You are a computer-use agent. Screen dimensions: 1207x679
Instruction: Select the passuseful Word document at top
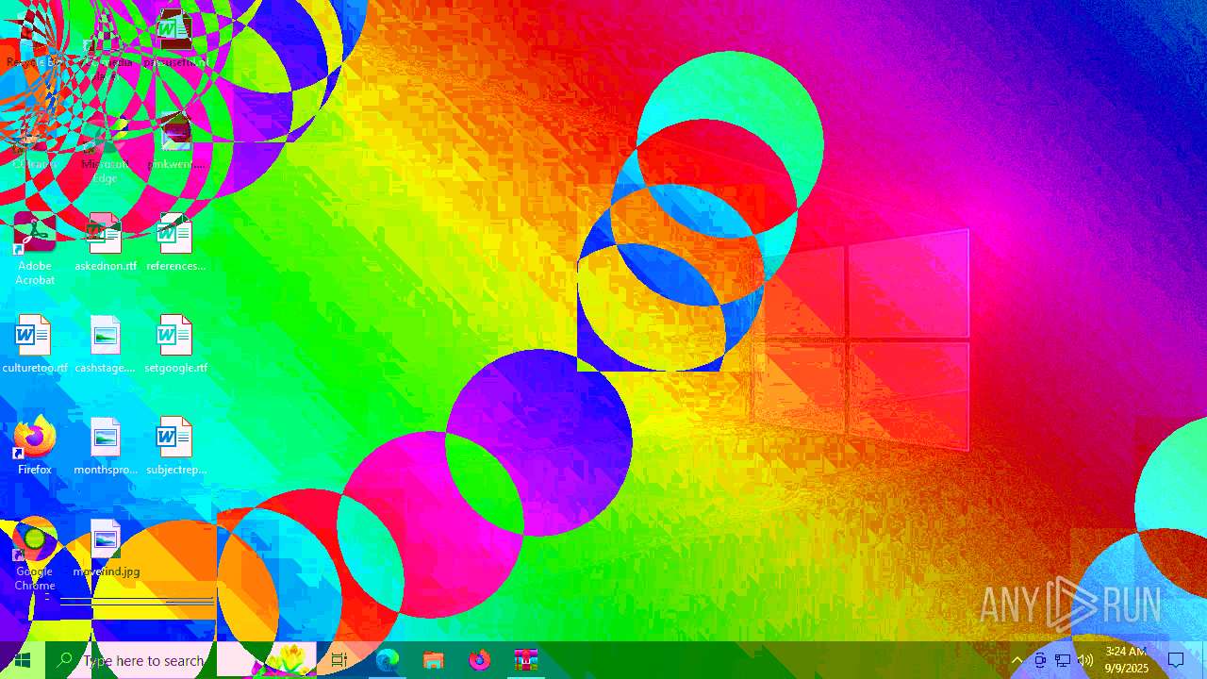click(174, 38)
